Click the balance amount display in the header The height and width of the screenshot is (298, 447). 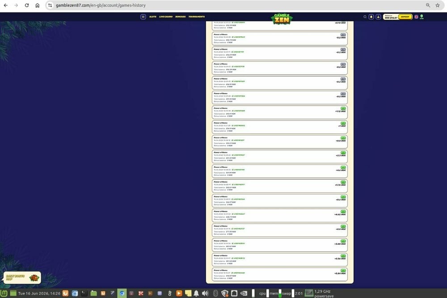(x=391, y=17)
